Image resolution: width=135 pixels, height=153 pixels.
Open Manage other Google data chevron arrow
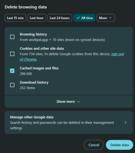pos(126,122)
